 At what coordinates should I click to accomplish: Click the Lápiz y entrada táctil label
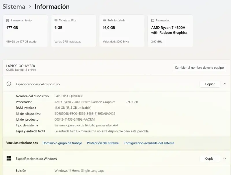click(30, 131)
